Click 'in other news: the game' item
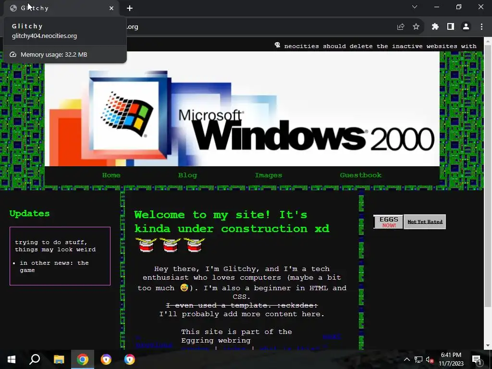Image resolution: width=492 pixels, height=369 pixels. [x=54, y=266]
